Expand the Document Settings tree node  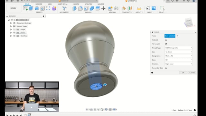click(11, 23)
